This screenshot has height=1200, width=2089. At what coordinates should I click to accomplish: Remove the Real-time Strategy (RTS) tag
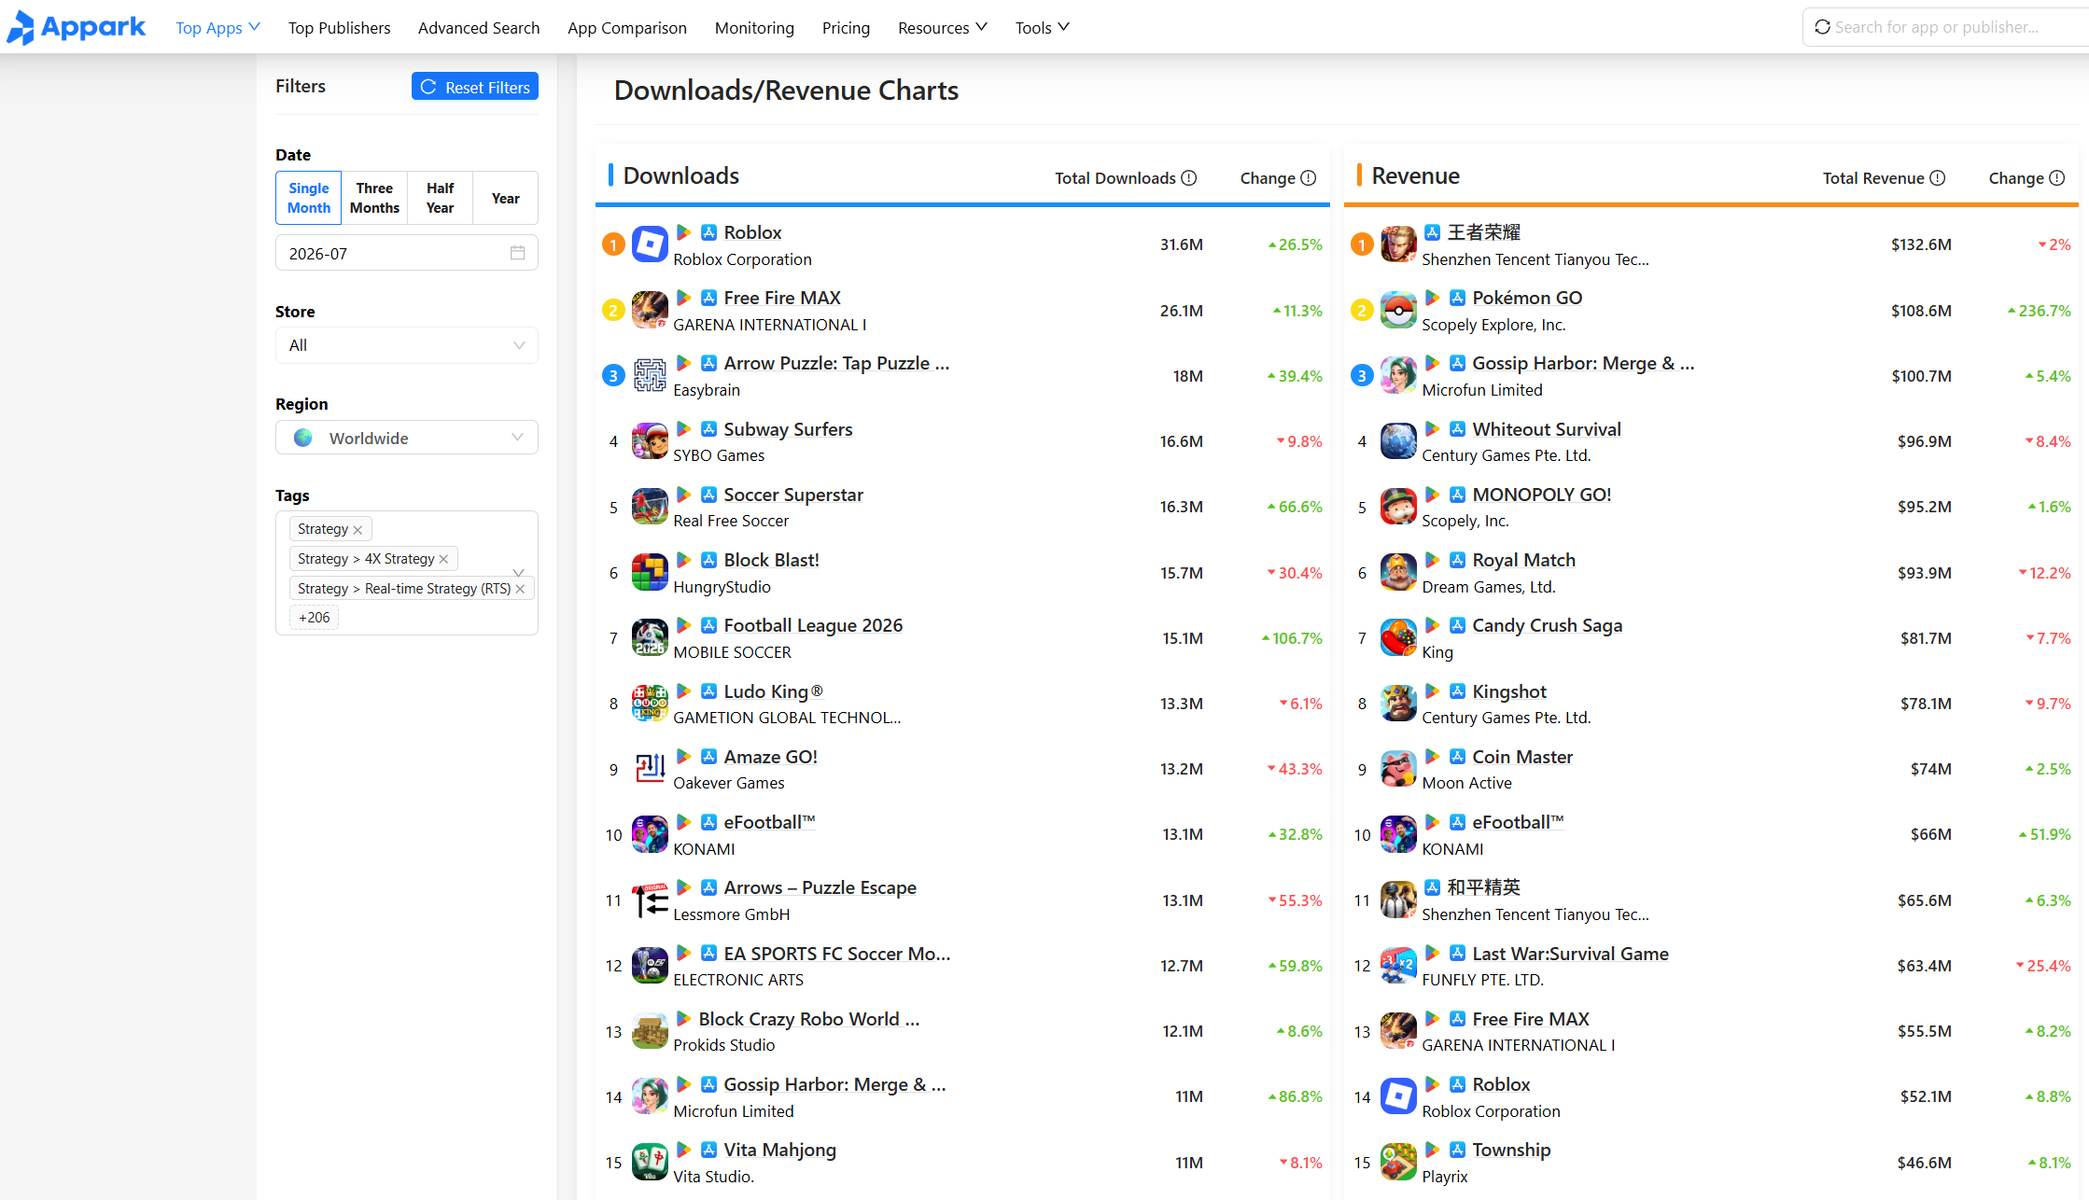pyautogui.click(x=521, y=590)
